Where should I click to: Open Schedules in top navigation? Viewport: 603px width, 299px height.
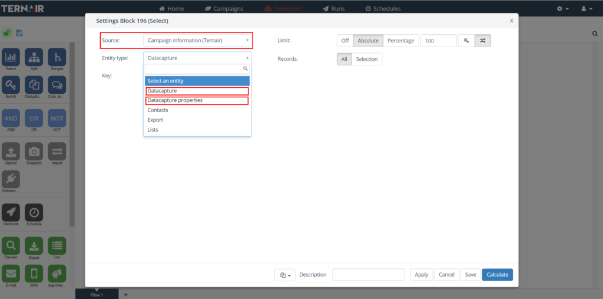(383, 8)
